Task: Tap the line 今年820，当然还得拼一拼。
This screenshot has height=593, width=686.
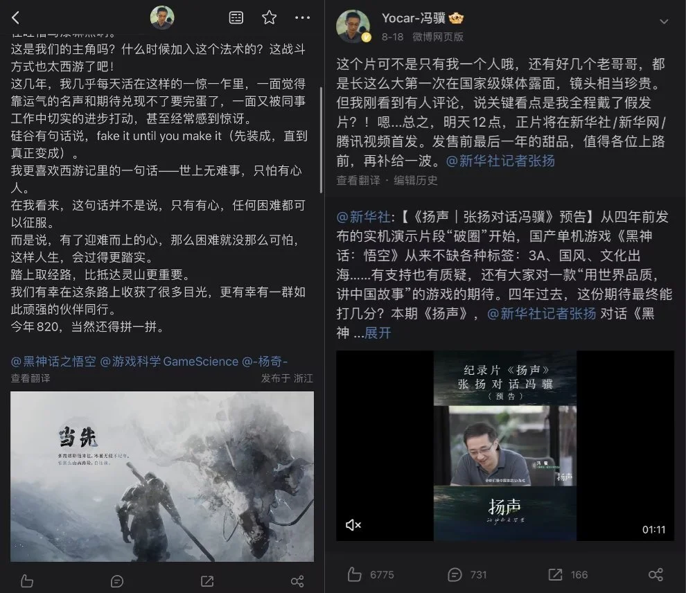Action: [x=87, y=327]
